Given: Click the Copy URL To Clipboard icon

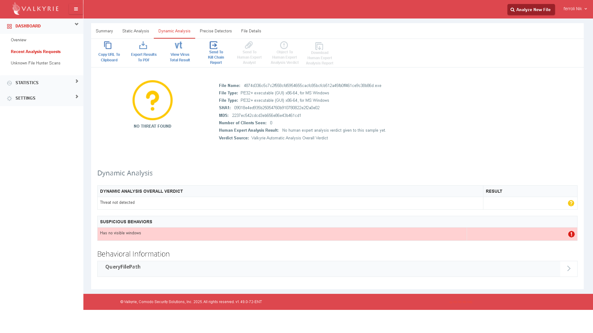Looking at the screenshot, I should [108, 45].
